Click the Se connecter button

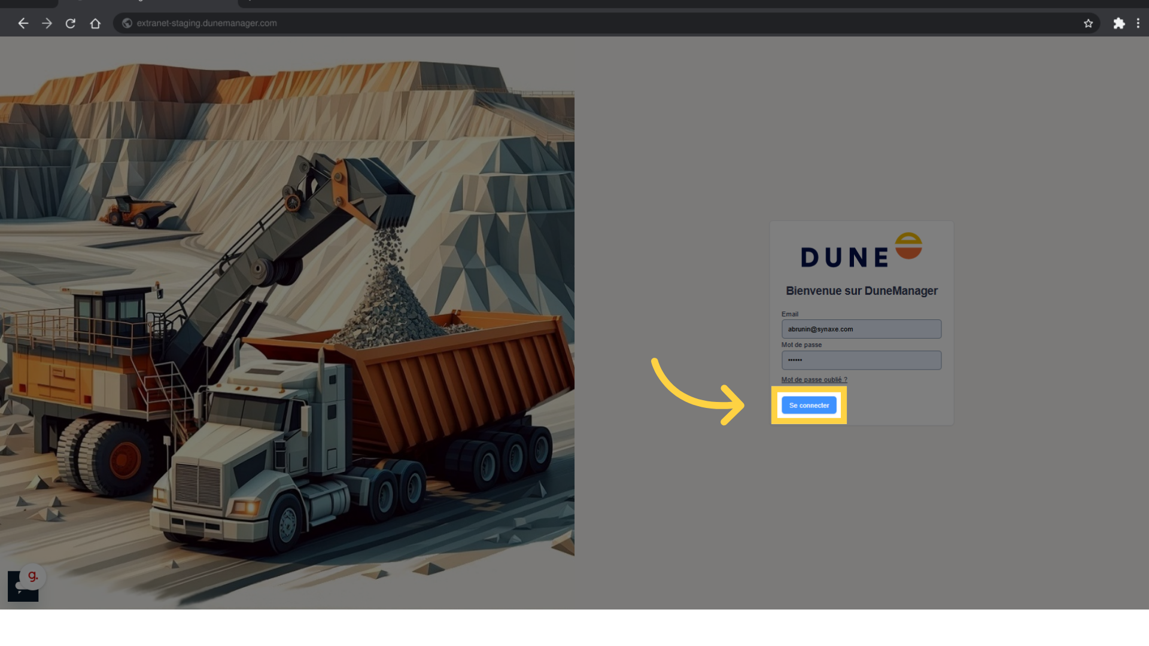pos(808,405)
